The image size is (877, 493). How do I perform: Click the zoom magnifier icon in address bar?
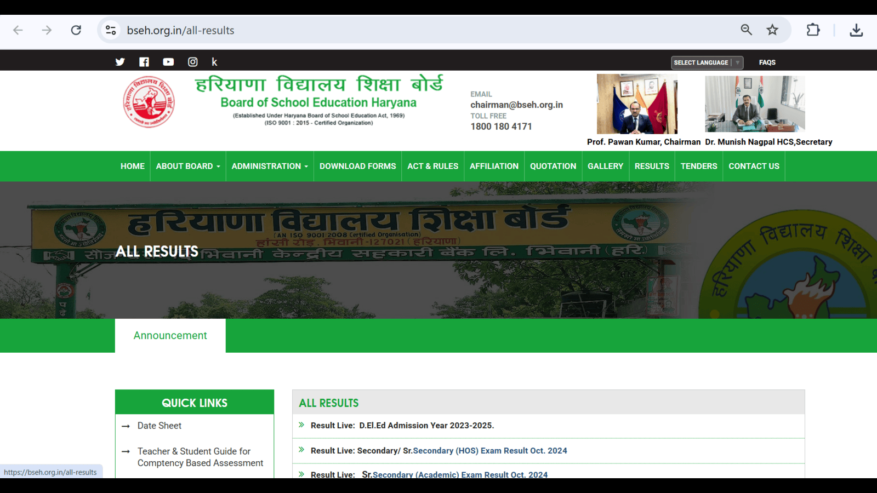tap(746, 30)
